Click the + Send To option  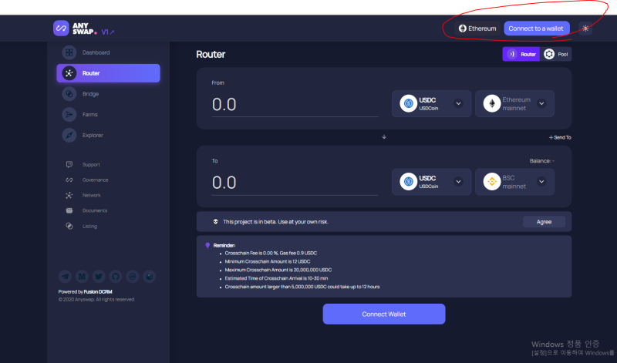tap(560, 137)
